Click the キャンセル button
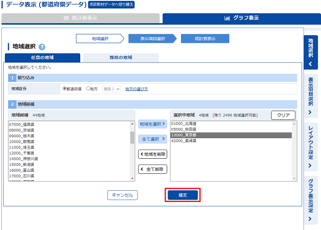This screenshot has height=230, width=321. point(123,195)
